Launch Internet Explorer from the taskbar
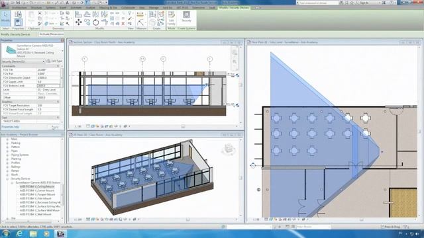Viewport: 424px width, 238px height. point(19,233)
